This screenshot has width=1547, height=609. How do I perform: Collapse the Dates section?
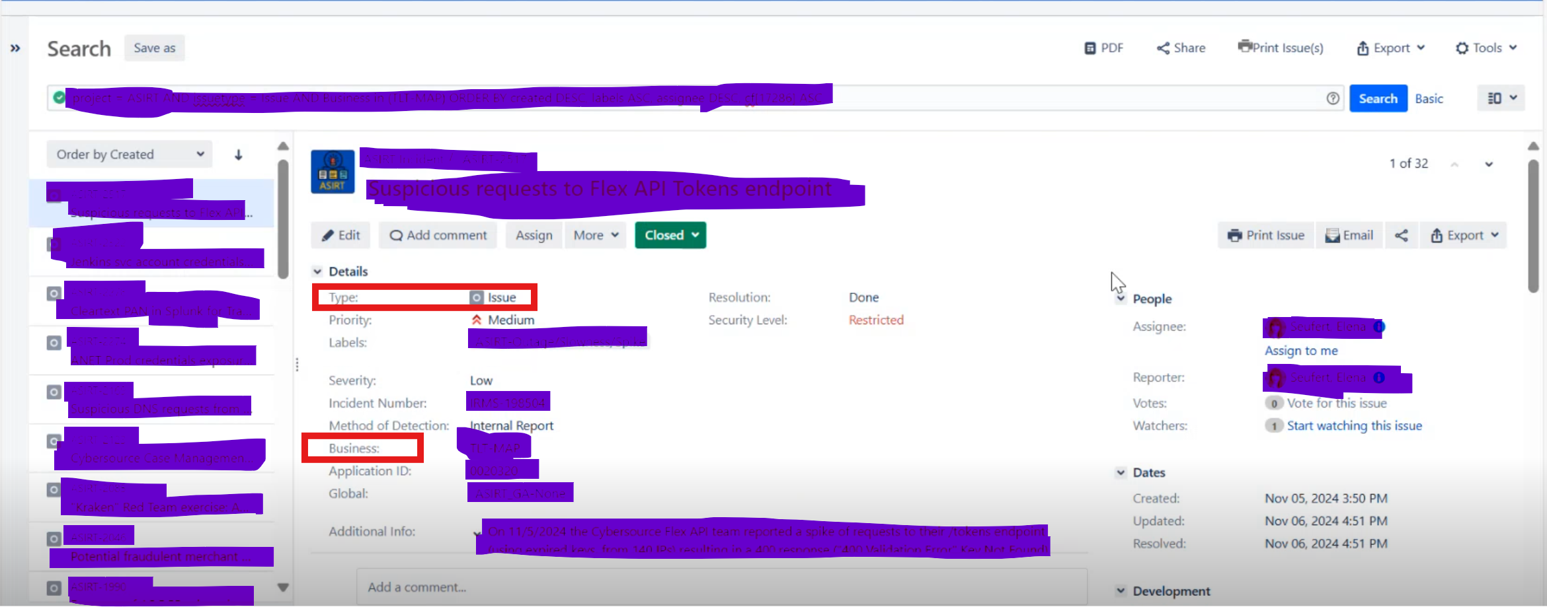point(1121,472)
